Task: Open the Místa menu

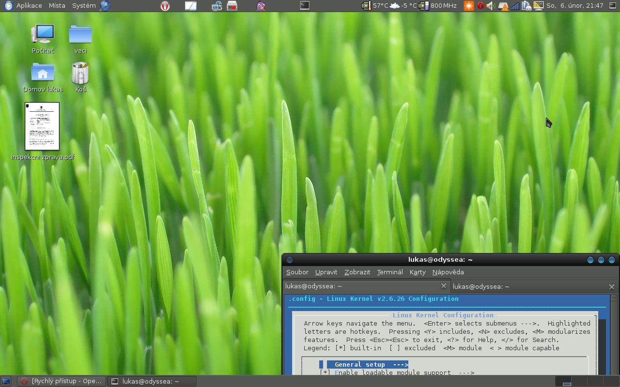Action: pos(57,6)
